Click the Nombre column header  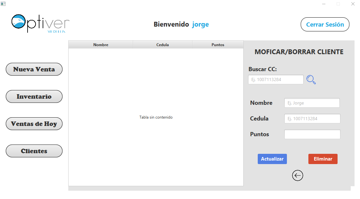[100, 45]
